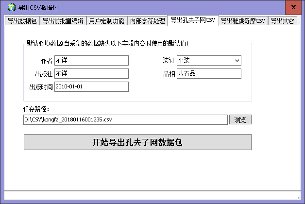Go to the 内部字符处理 tab
Screen dimensions: 305x204
coord(148,20)
